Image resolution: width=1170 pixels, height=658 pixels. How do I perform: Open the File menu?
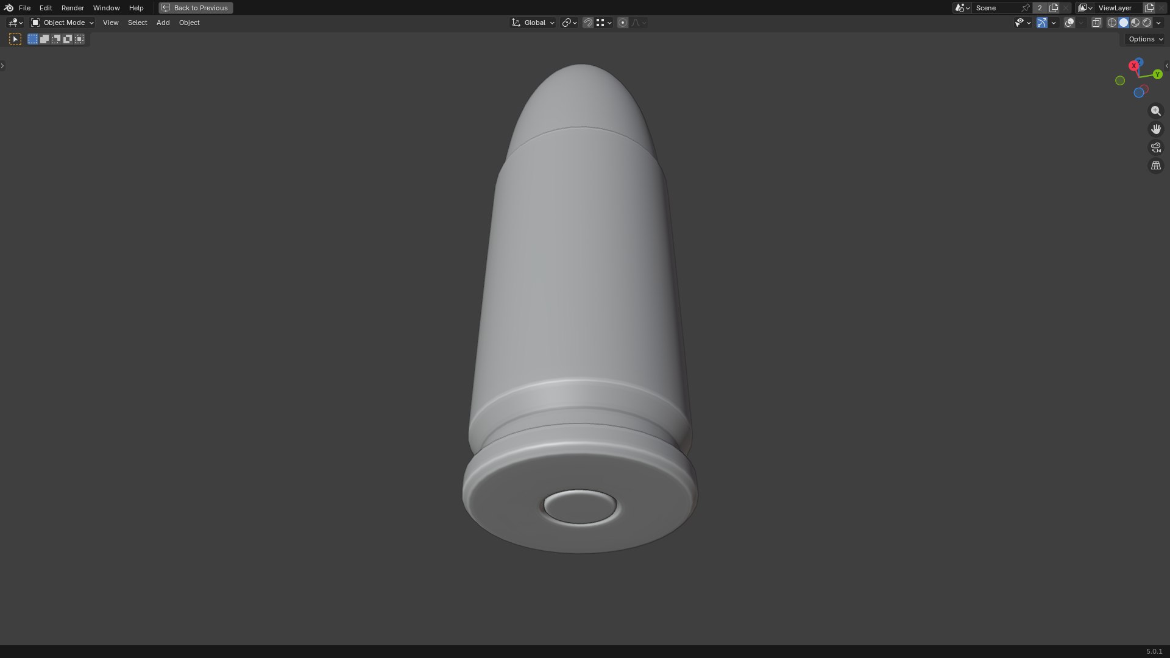click(x=24, y=8)
